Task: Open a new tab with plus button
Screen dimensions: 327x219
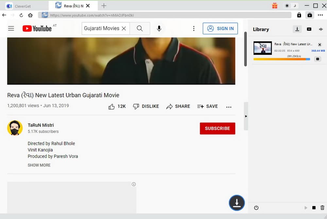Action: coord(104,6)
